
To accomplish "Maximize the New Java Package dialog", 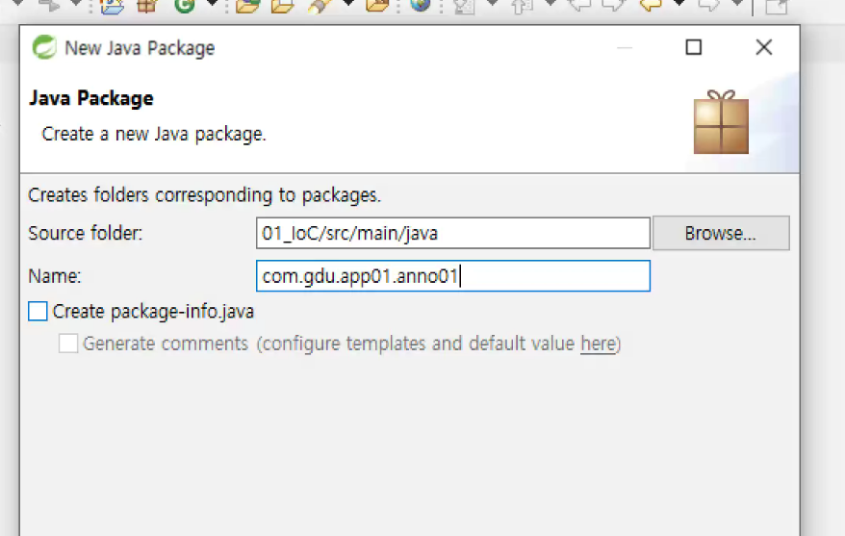I will tap(694, 47).
